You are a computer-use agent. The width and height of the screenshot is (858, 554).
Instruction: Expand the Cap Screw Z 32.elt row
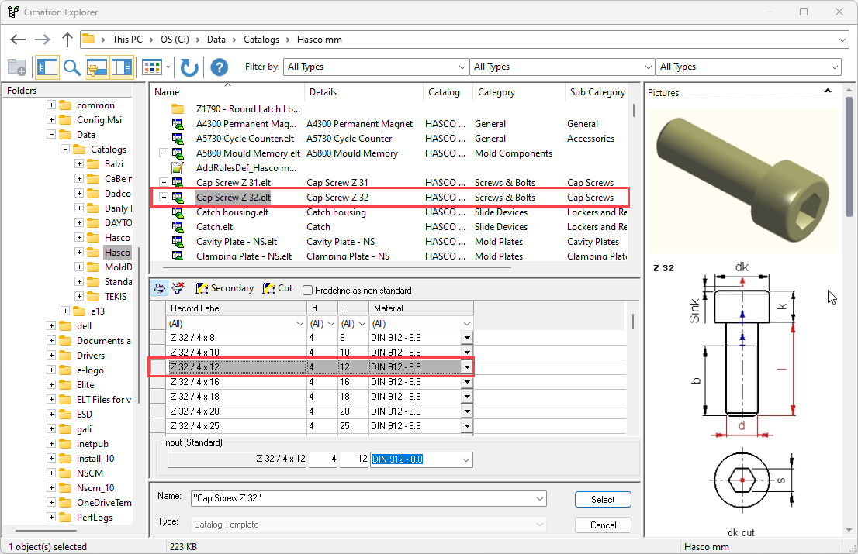click(x=164, y=198)
